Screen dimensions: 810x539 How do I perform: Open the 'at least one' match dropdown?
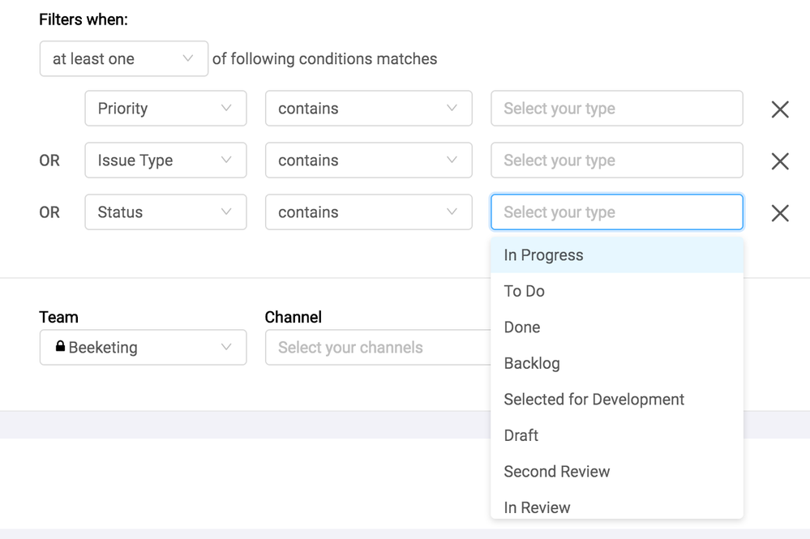tap(123, 59)
